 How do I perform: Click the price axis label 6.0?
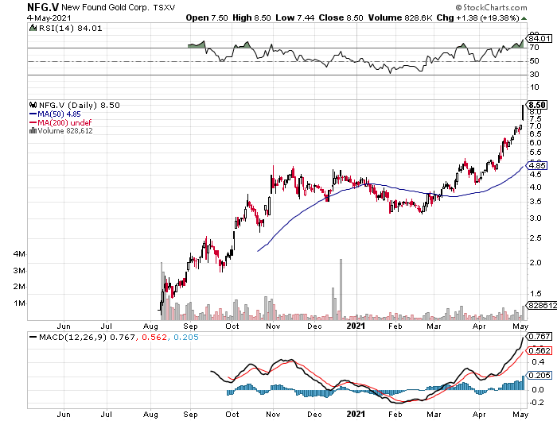[535, 143]
